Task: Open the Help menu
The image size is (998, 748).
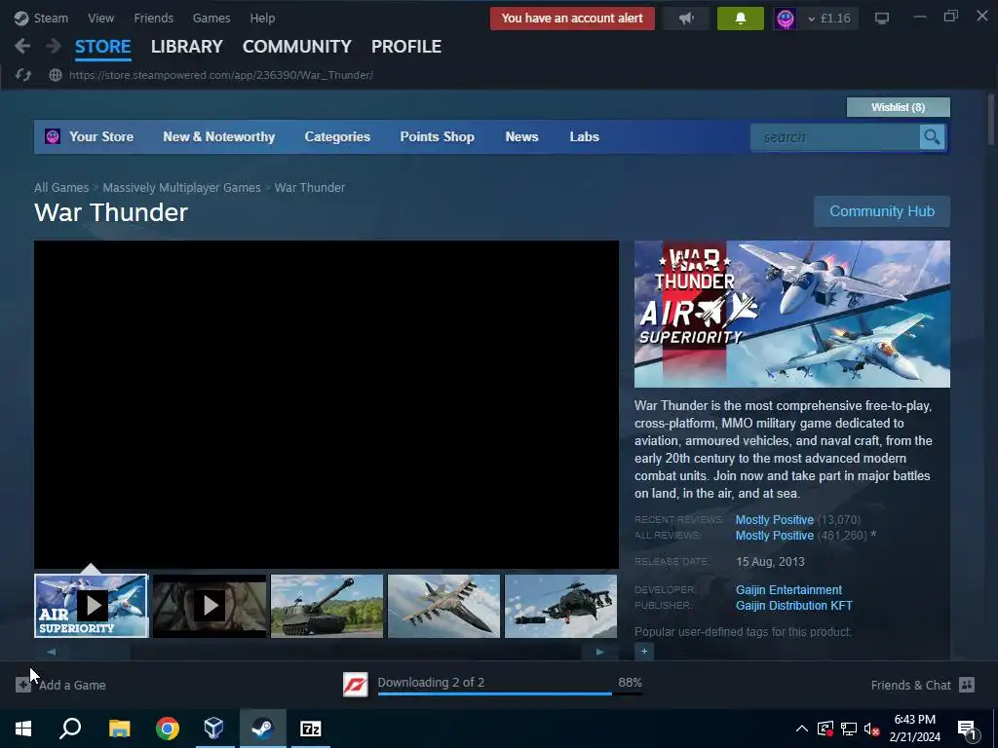Action: point(262,18)
